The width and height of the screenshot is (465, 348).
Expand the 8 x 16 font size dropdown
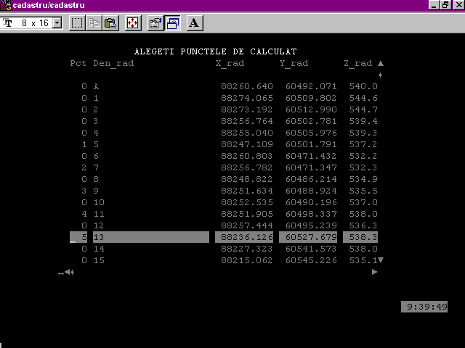[x=57, y=23]
